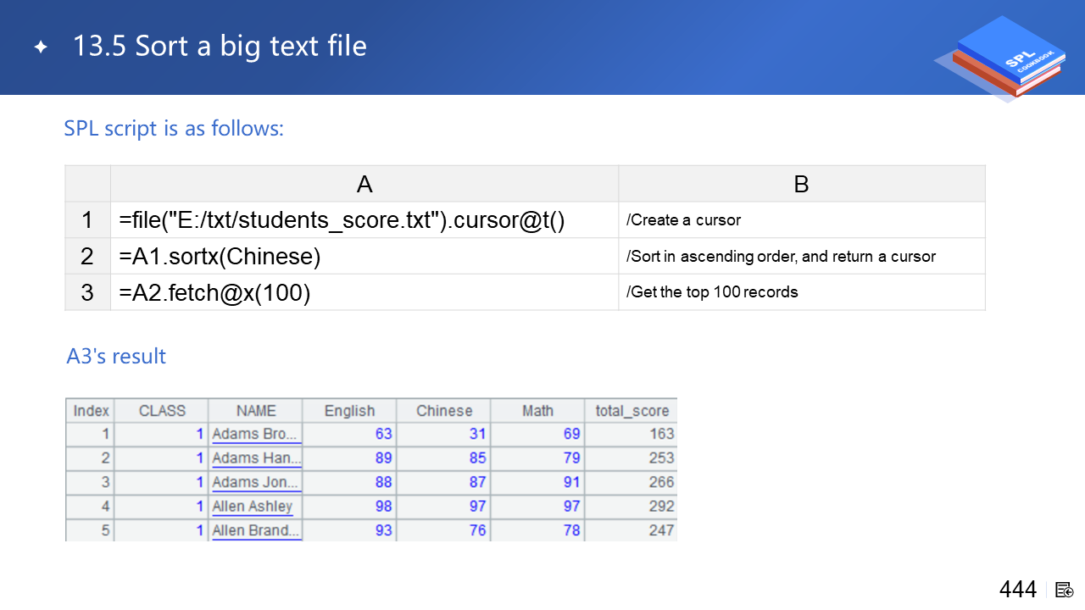Click the Allen Brand... name link
1085x610 pixels.
255,530
